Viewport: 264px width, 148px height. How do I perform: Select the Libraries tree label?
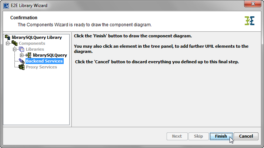(x=35, y=49)
